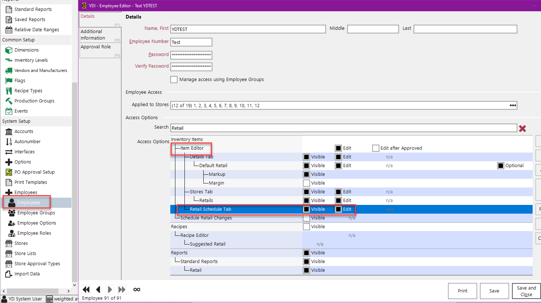This screenshot has height=303, width=541.
Task: Toggle Visible checkbox for Markup
Action: click(306, 174)
